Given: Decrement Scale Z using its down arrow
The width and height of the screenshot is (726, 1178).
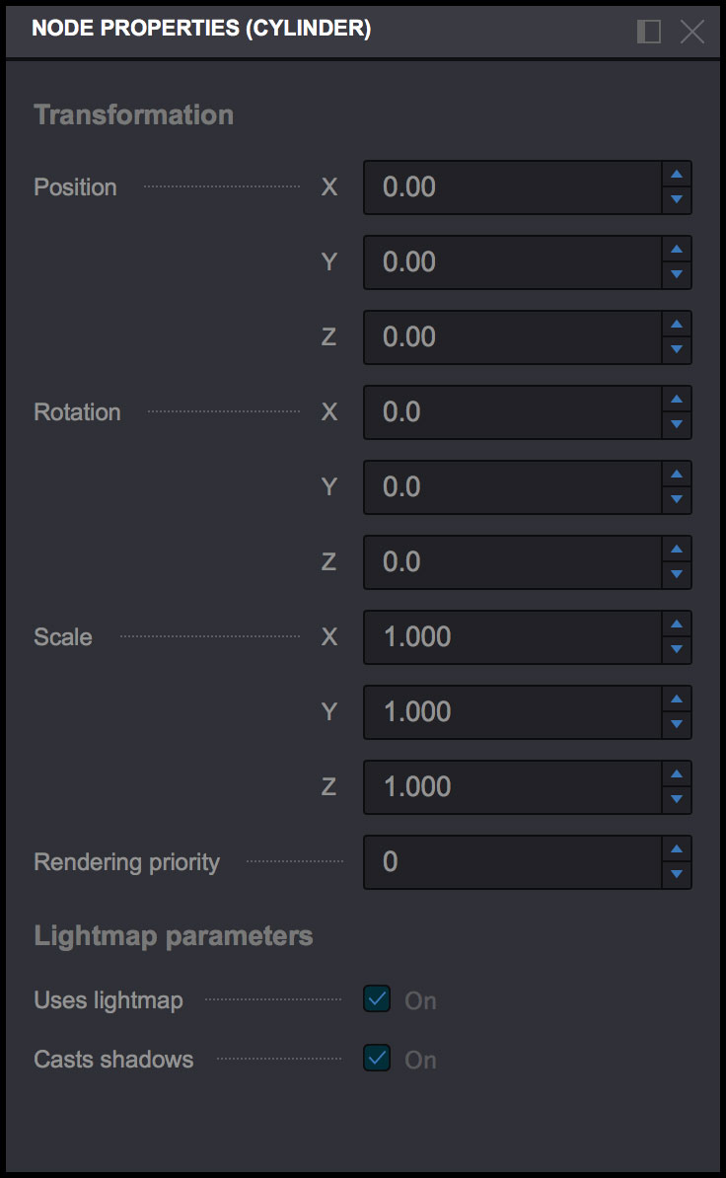Looking at the screenshot, I should click(677, 799).
